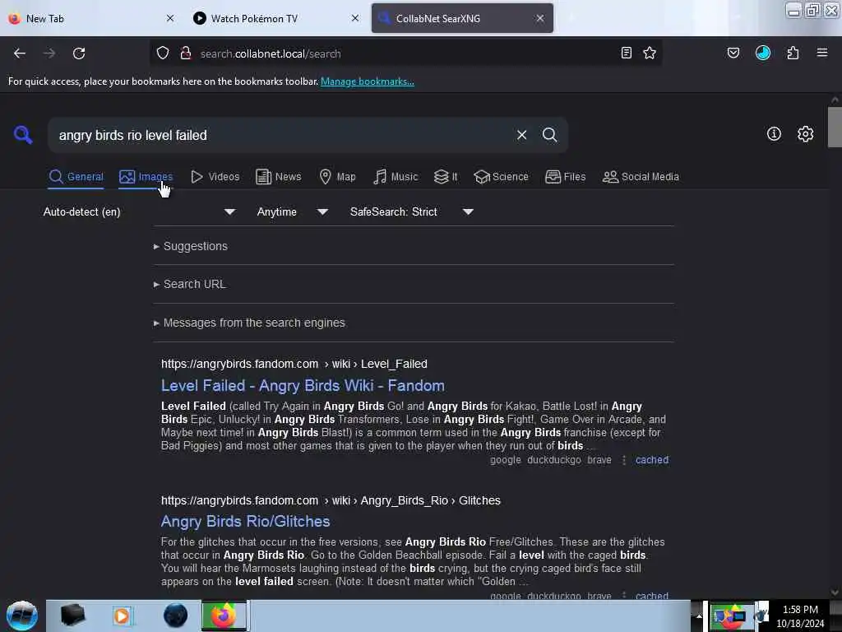Open the Anytime time range dropdown

point(292,211)
